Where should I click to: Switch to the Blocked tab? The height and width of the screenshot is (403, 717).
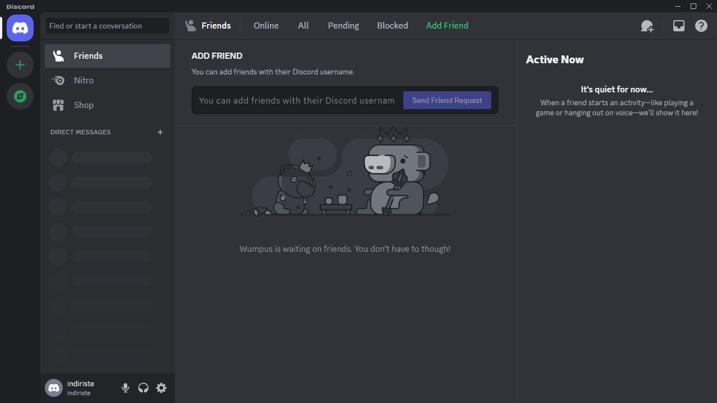click(392, 26)
